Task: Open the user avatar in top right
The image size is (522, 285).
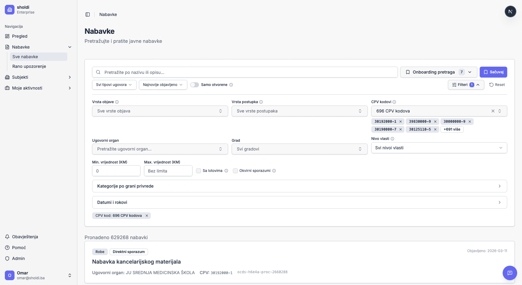Action: (510, 12)
